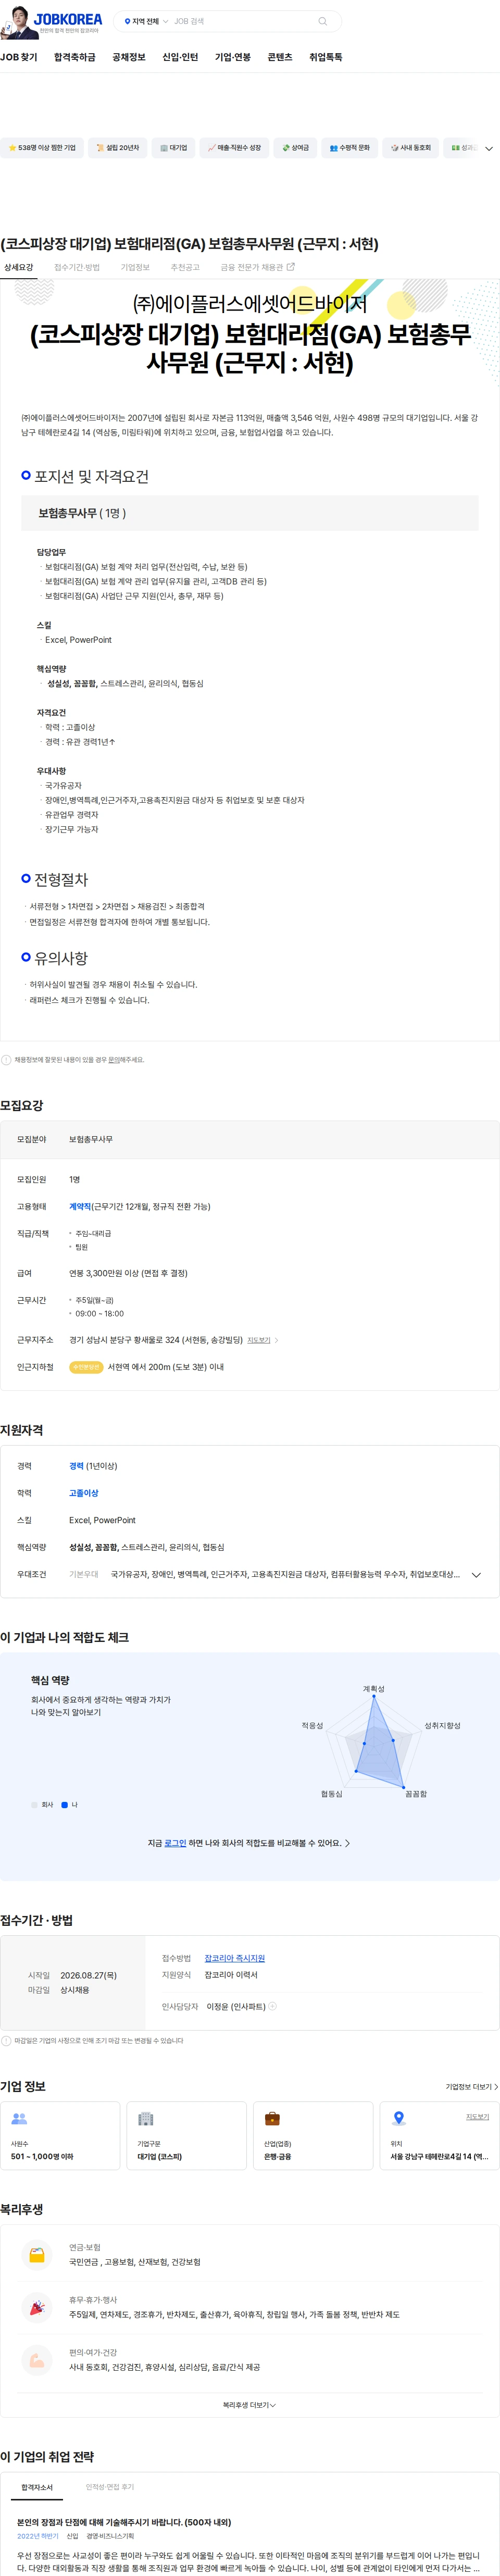Switch to the 접수기간·방법 tab
The image size is (500, 2576).
77,268
